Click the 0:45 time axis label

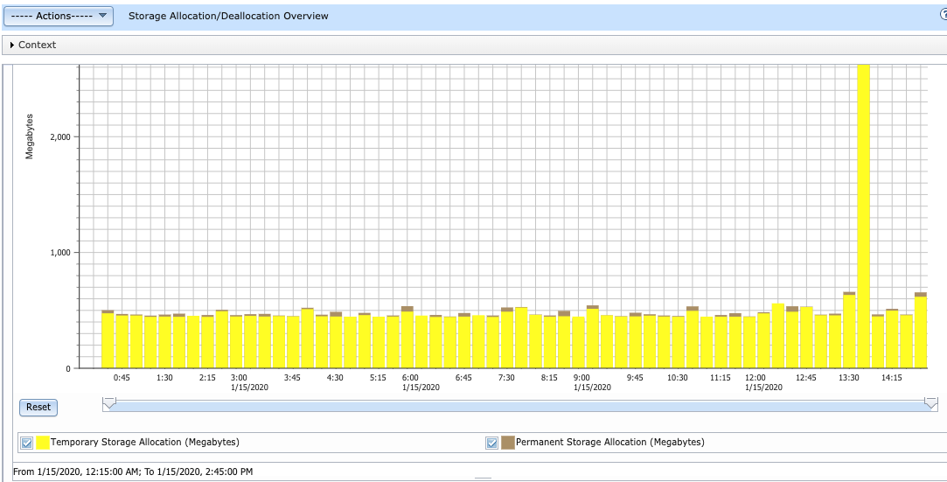click(x=122, y=378)
